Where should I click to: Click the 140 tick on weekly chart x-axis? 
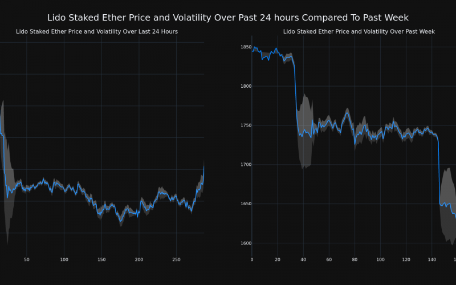431,259
